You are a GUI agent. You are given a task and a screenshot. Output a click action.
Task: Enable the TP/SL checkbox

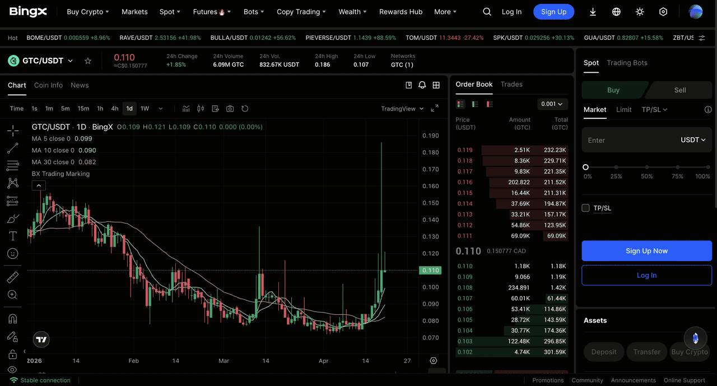pyautogui.click(x=586, y=208)
